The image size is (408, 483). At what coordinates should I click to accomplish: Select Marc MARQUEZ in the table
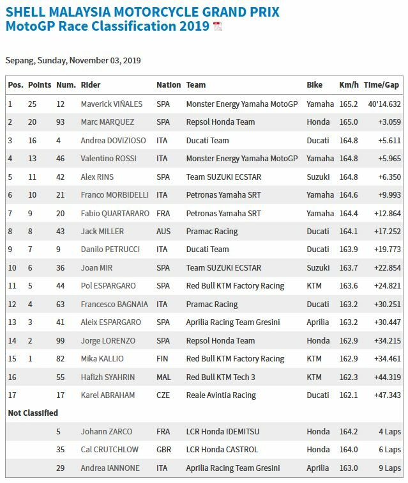pos(108,122)
